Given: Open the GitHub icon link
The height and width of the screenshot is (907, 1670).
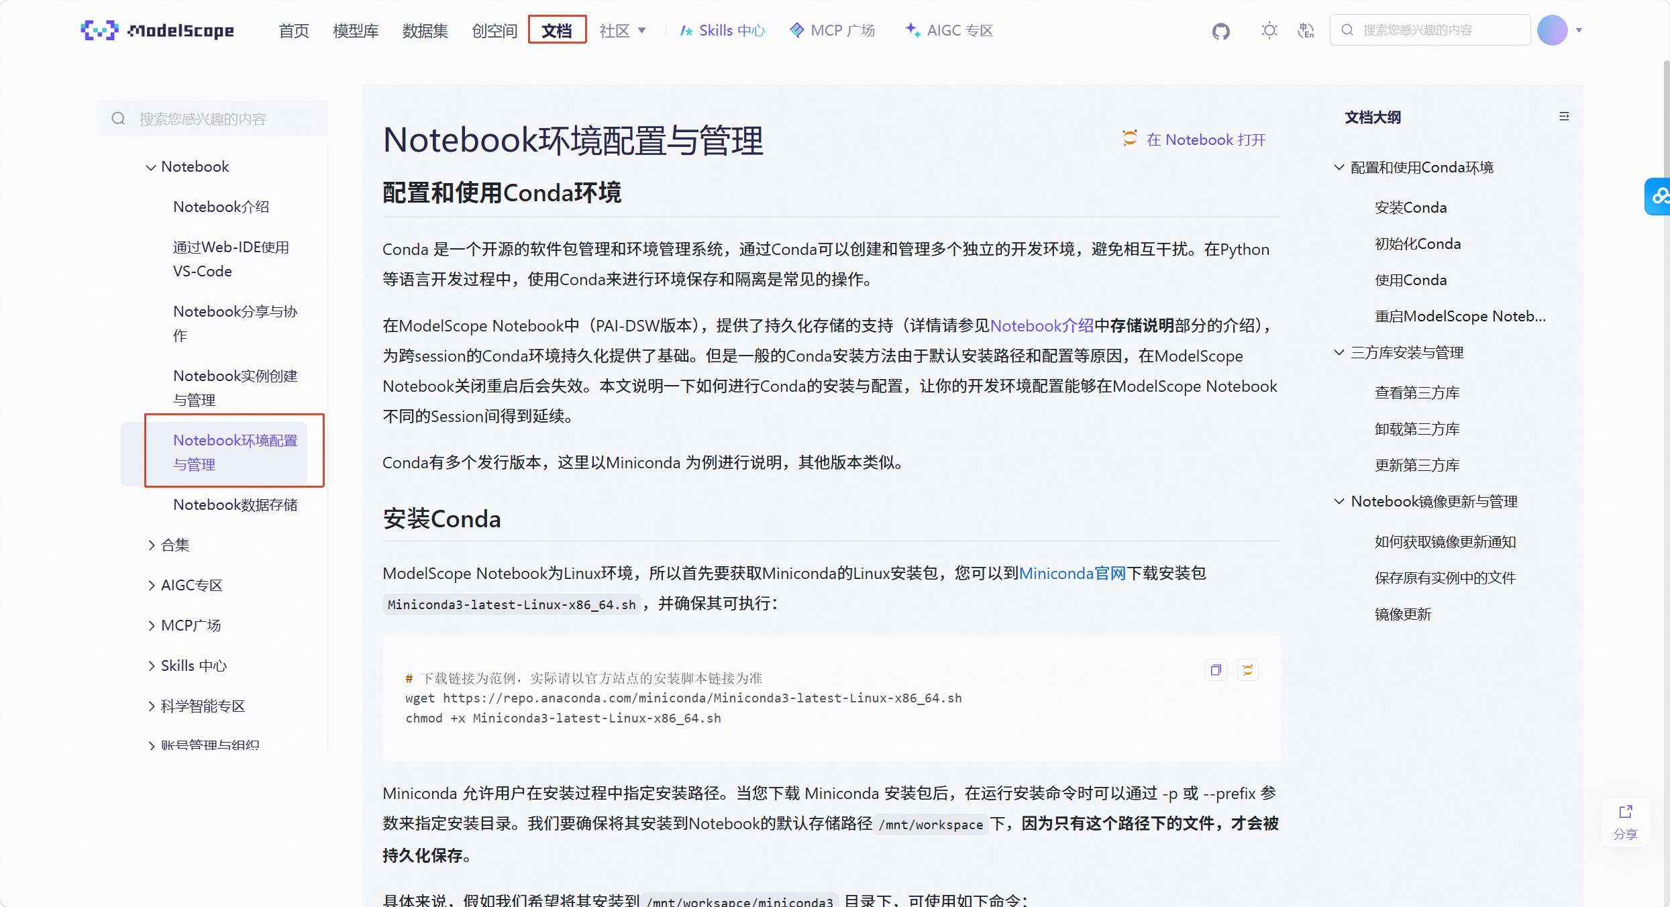Looking at the screenshot, I should click(x=1221, y=30).
